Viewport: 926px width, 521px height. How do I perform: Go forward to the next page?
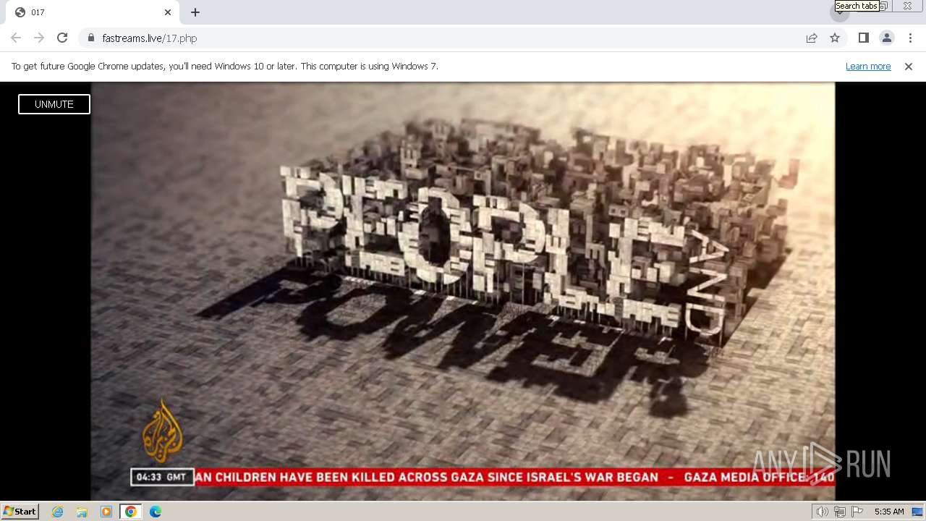click(39, 38)
